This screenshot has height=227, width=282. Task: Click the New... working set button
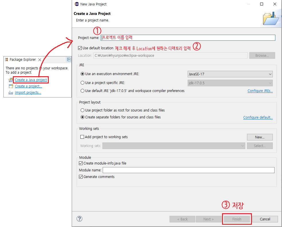coord(260,137)
